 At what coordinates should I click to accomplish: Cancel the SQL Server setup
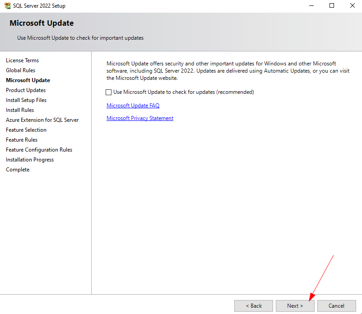point(337,306)
